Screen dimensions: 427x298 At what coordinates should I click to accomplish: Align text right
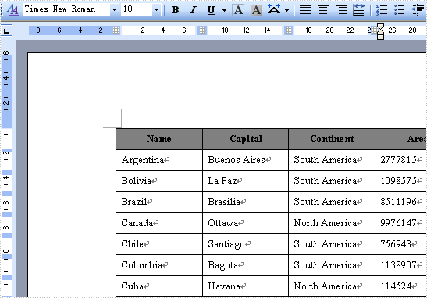tap(341, 10)
